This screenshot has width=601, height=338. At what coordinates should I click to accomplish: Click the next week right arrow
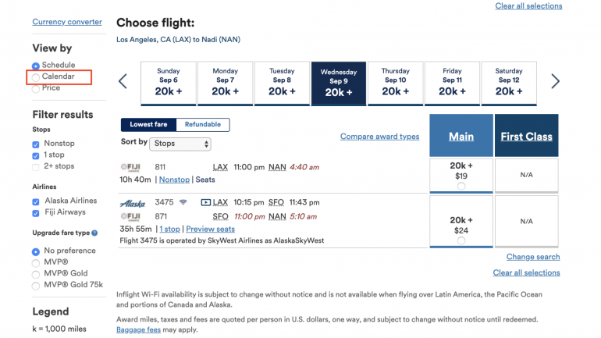tap(555, 81)
